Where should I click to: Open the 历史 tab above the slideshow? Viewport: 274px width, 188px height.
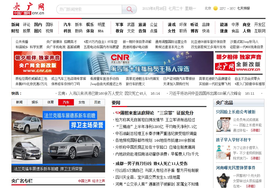(x=97, y=102)
